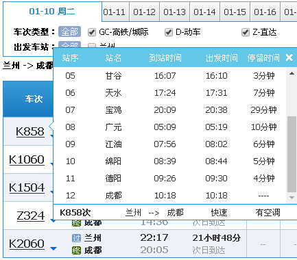Click 5分钟 stop duration for 绵阳

[263, 161]
